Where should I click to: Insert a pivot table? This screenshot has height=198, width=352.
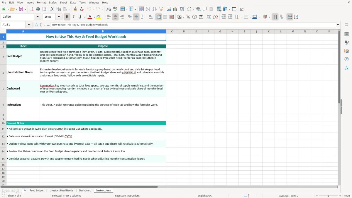click(x=182, y=9)
